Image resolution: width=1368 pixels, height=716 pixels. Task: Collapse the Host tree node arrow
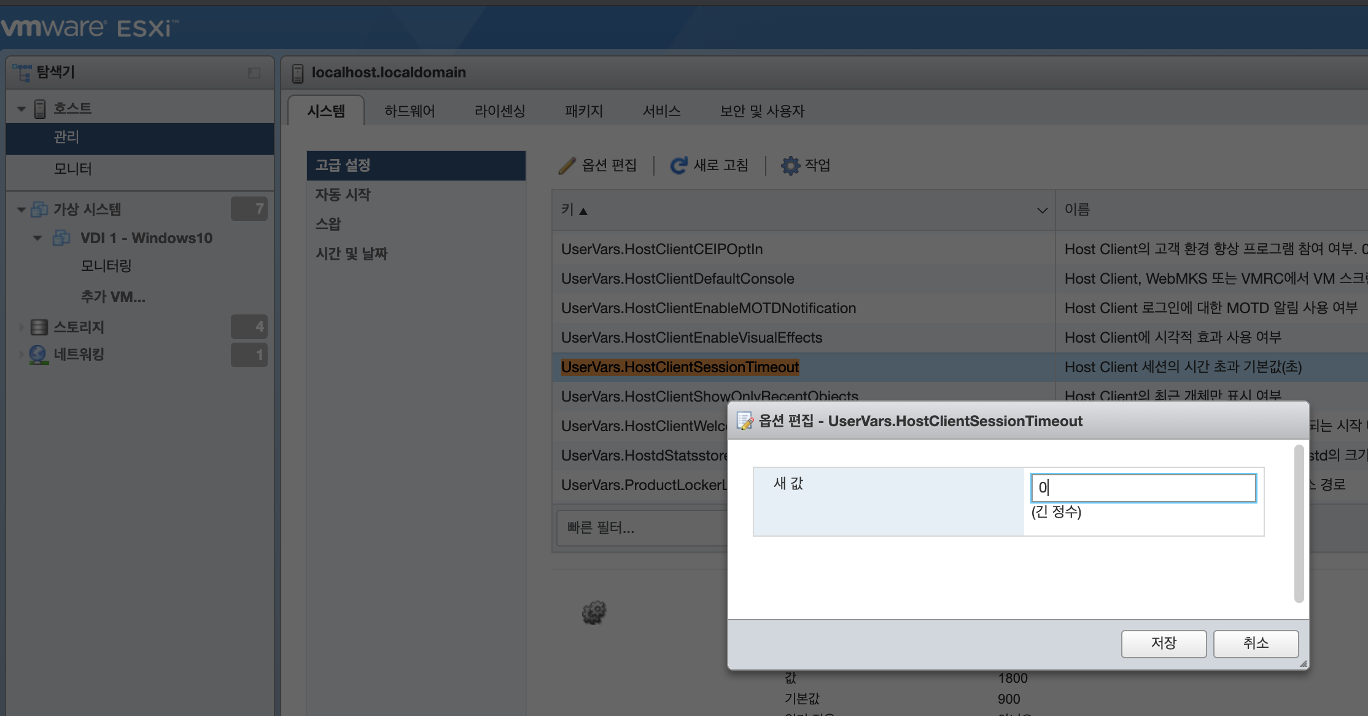coord(21,109)
